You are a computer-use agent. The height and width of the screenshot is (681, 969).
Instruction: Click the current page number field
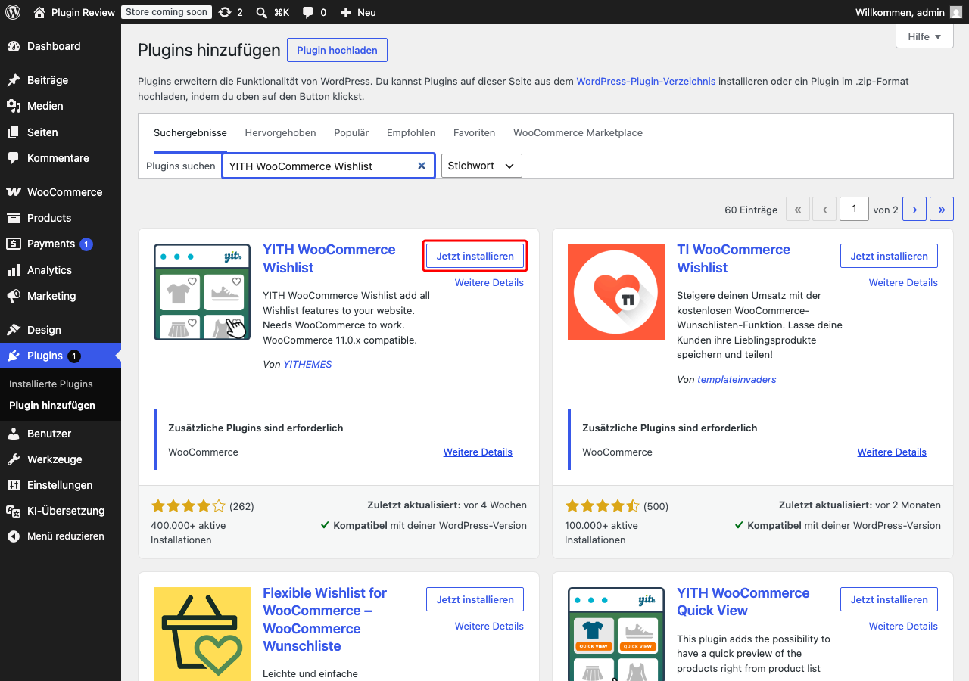(x=854, y=210)
